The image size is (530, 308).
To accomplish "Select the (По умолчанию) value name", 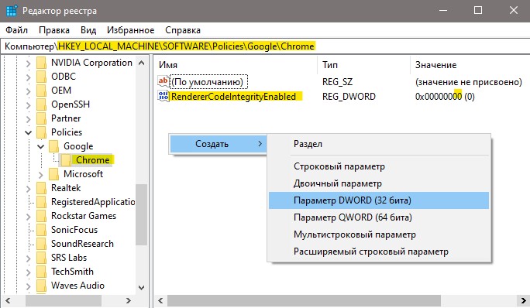I will (x=207, y=82).
